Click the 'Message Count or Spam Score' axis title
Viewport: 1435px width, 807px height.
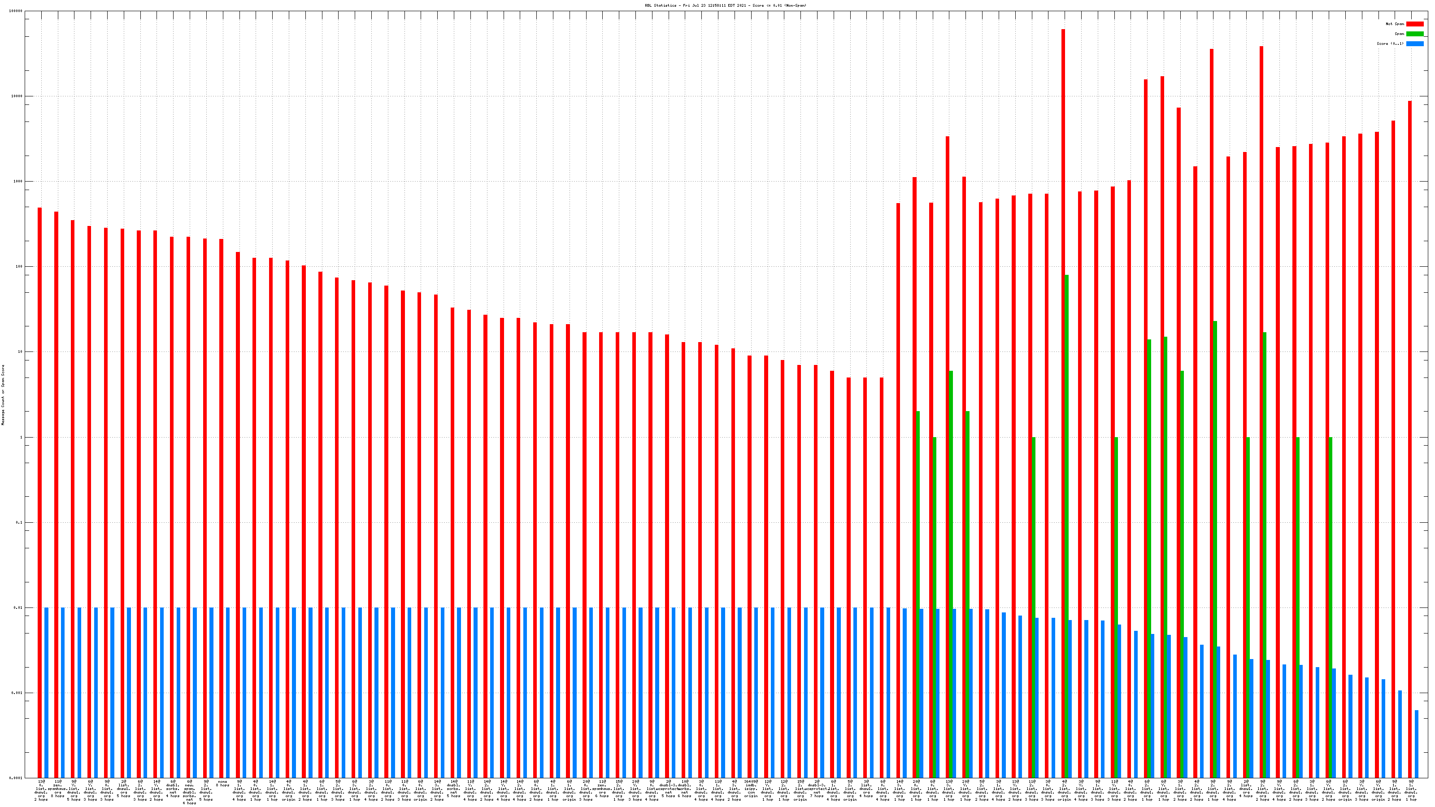click(x=3, y=395)
